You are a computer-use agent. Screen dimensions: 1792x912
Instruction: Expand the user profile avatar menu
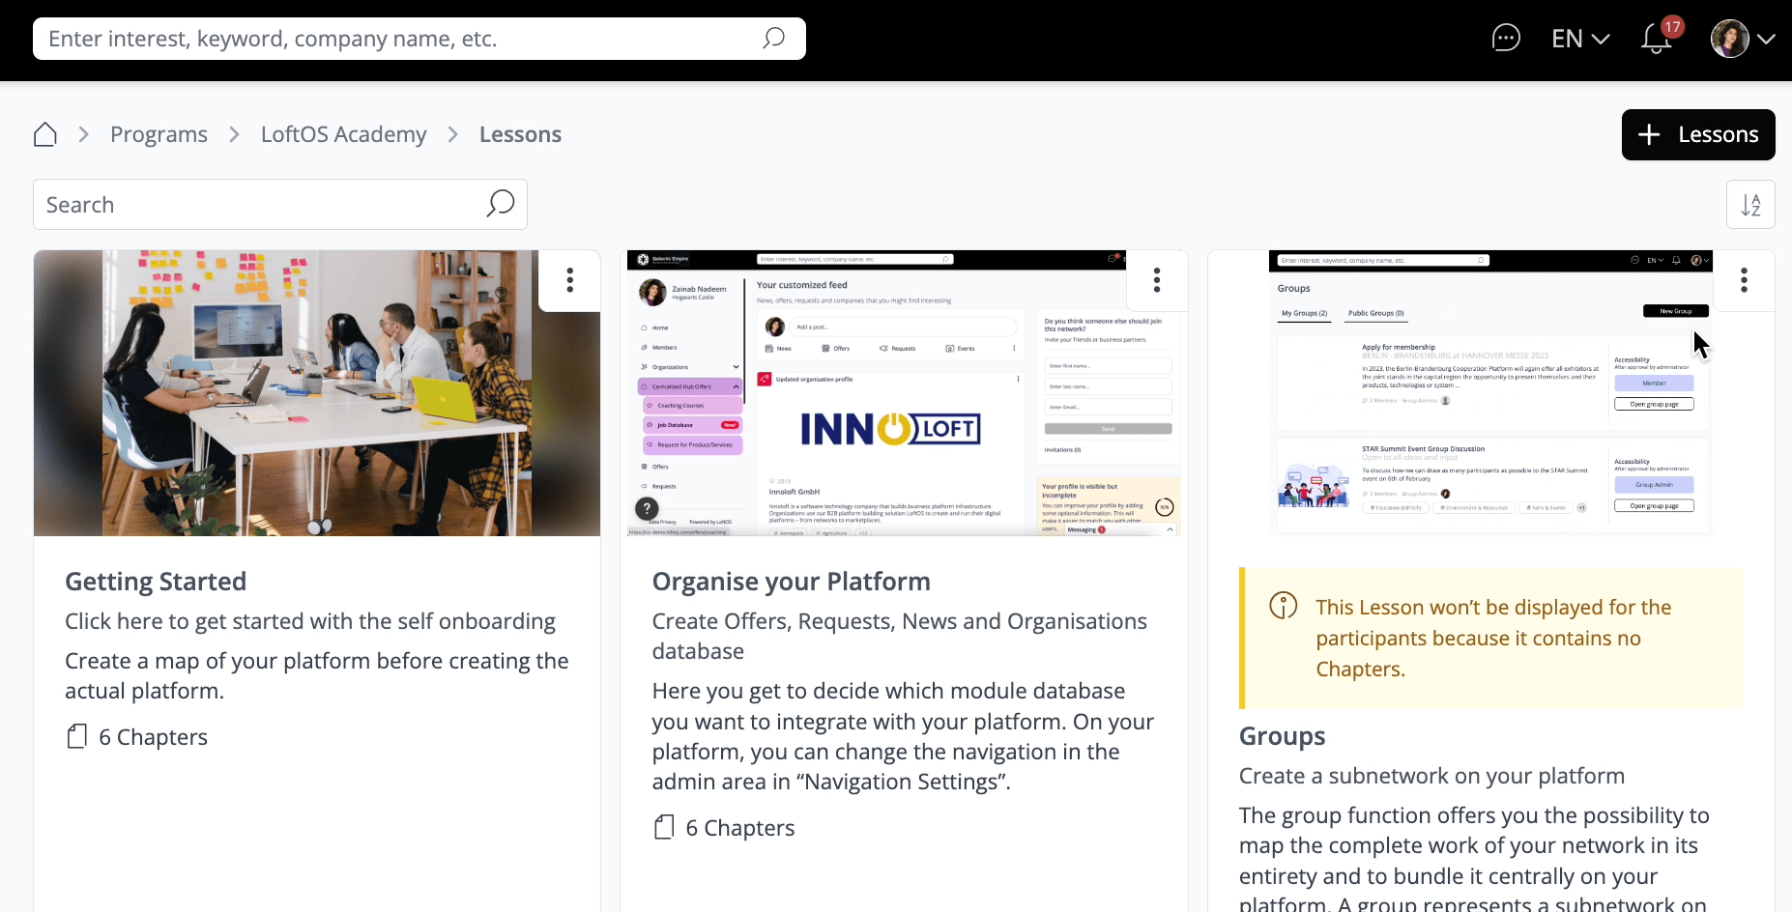coord(1742,39)
